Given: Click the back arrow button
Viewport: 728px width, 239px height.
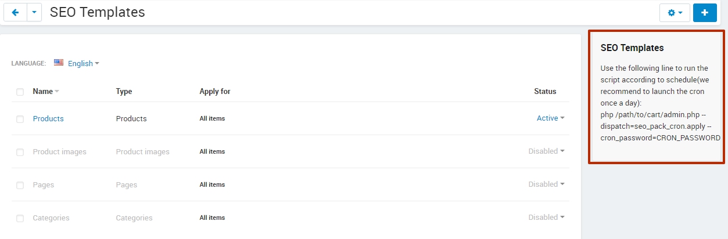Looking at the screenshot, I should click(15, 12).
